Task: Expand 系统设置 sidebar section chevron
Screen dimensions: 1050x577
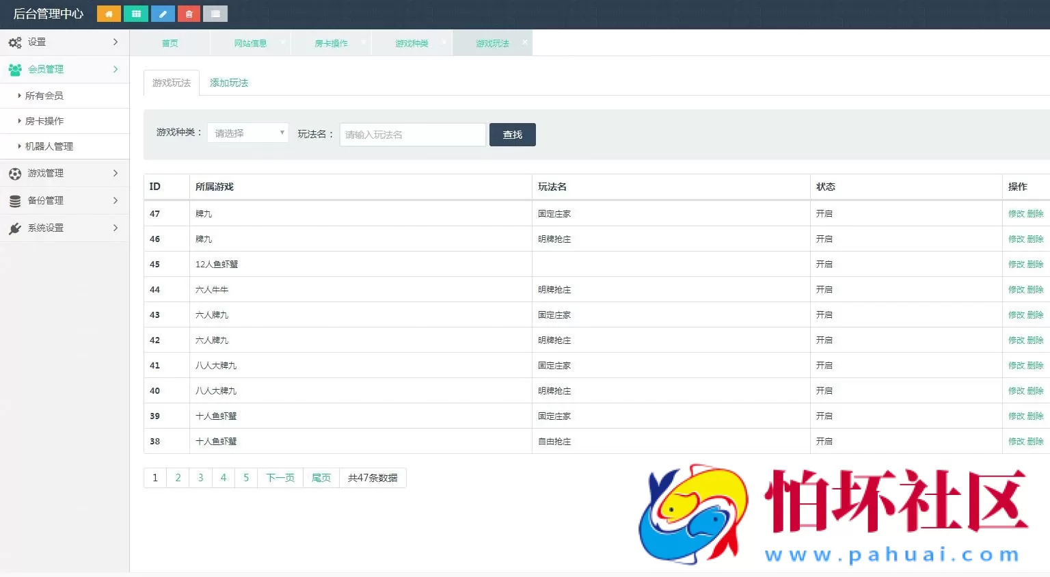Action: tap(115, 228)
